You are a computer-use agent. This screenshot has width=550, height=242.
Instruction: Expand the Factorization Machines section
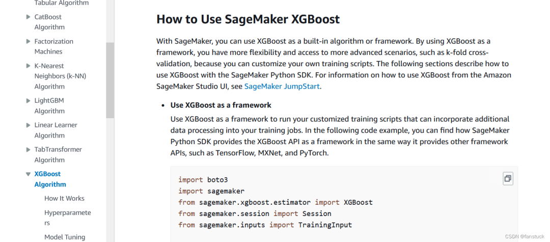tap(29, 41)
